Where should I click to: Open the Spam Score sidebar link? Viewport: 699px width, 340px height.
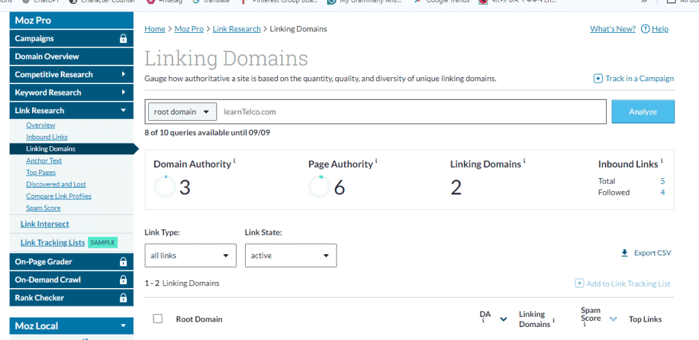click(43, 208)
